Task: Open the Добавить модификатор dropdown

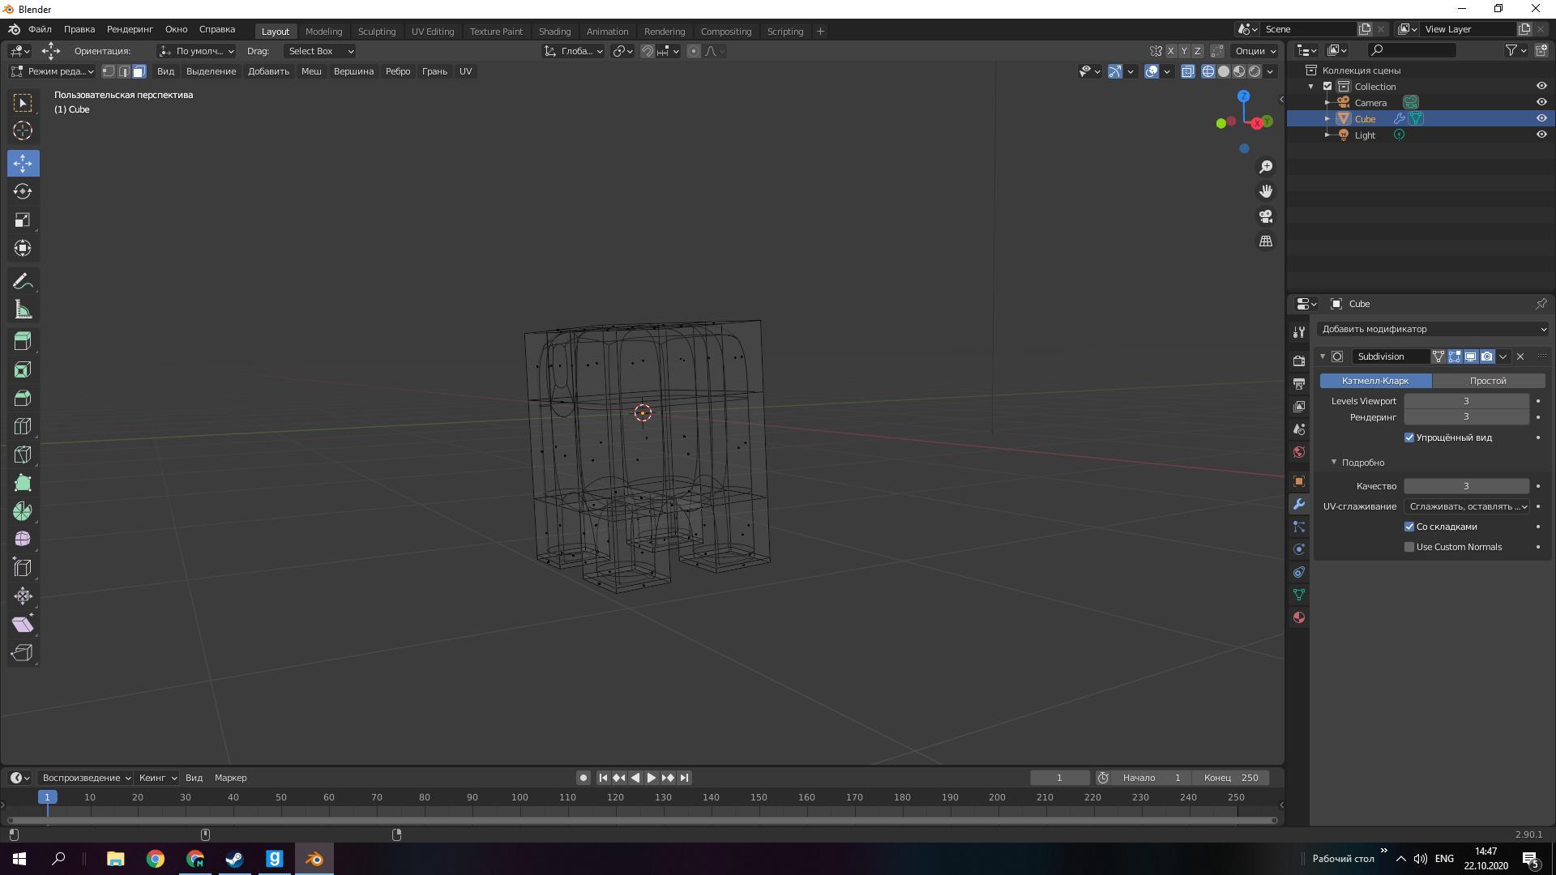Action: [x=1433, y=329]
